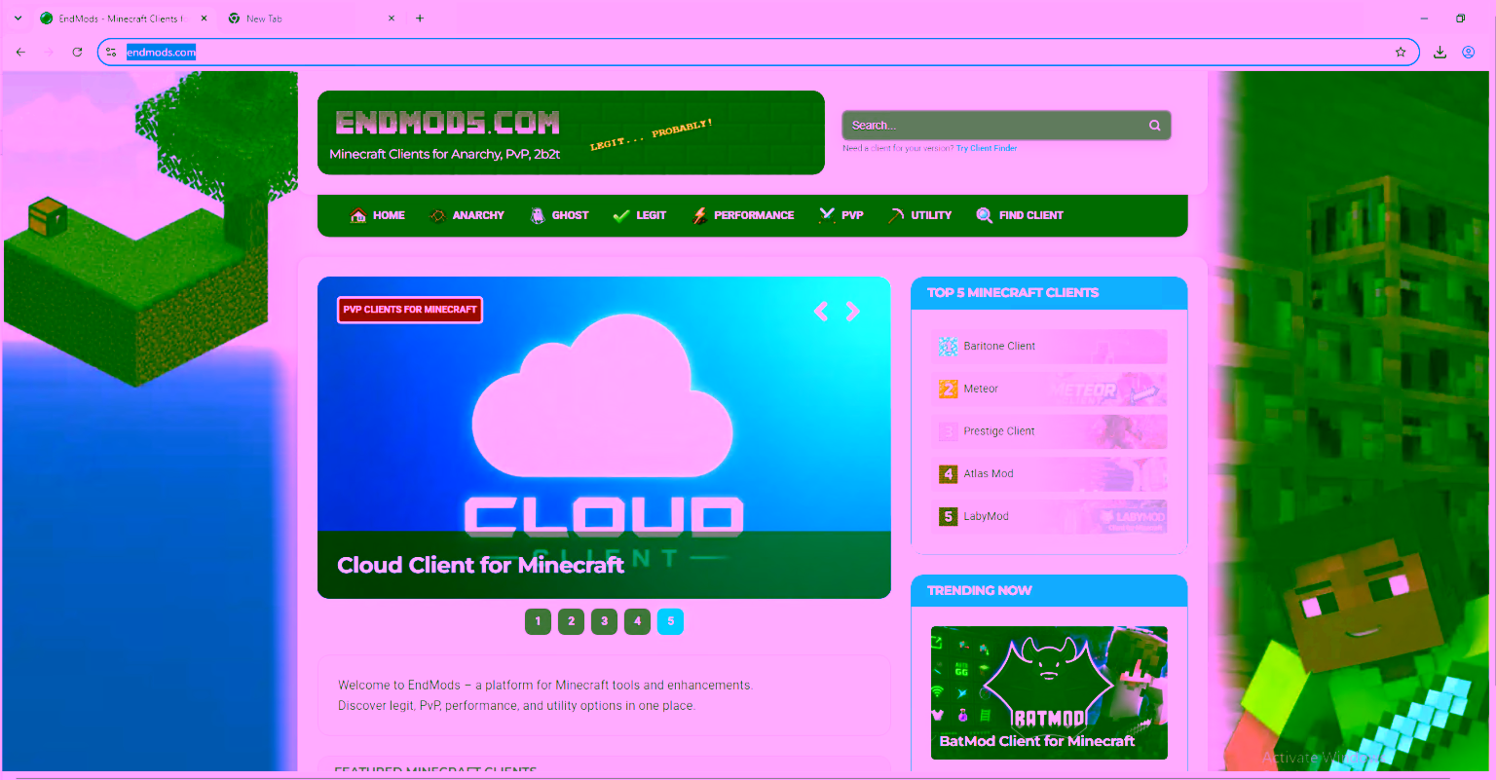Click the browser back arrow
Viewport: 1496px width, 780px height.
pyautogui.click(x=20, y=53)
